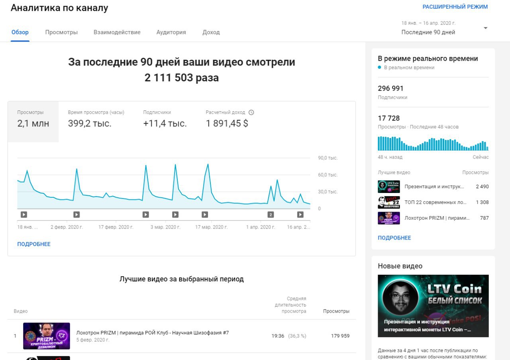This screenshot has width=510, height=360.
Task: Click the marker showing 2 videos
Action: pos(271,214)
